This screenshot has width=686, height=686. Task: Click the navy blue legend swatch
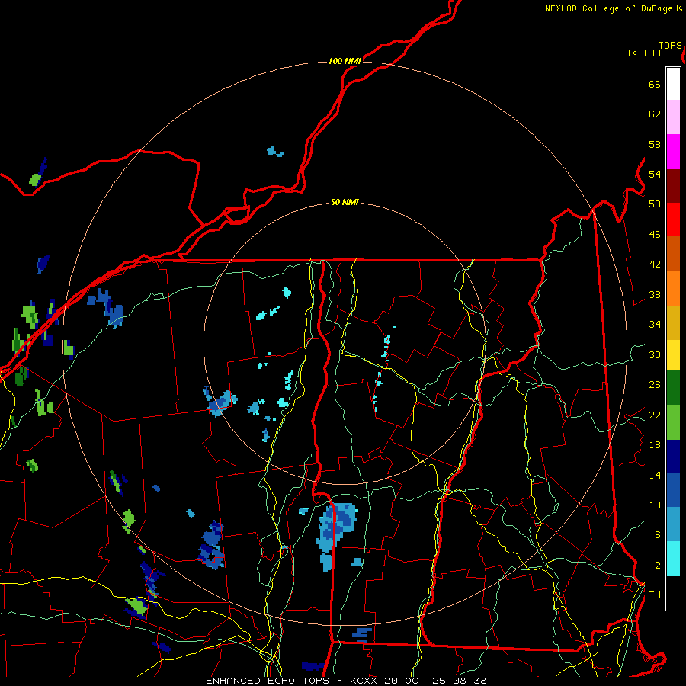[x=673, y=457]
